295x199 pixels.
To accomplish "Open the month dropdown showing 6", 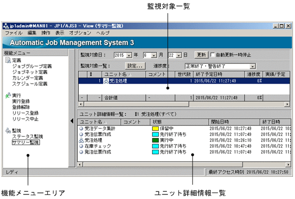I will point(154,55).
